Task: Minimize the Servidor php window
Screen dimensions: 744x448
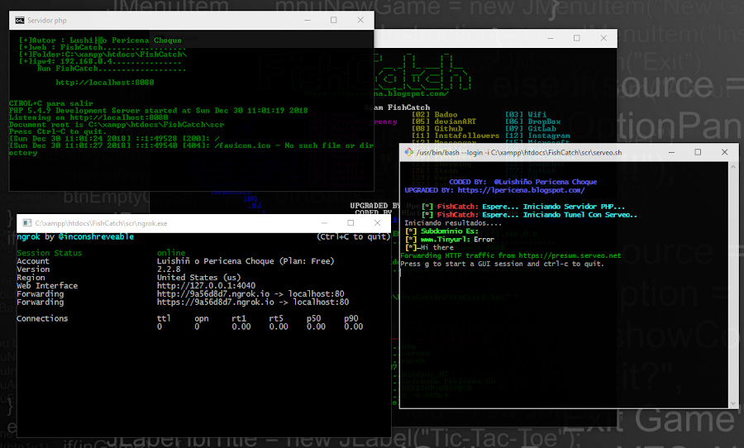Action: (x=308, y=20)
